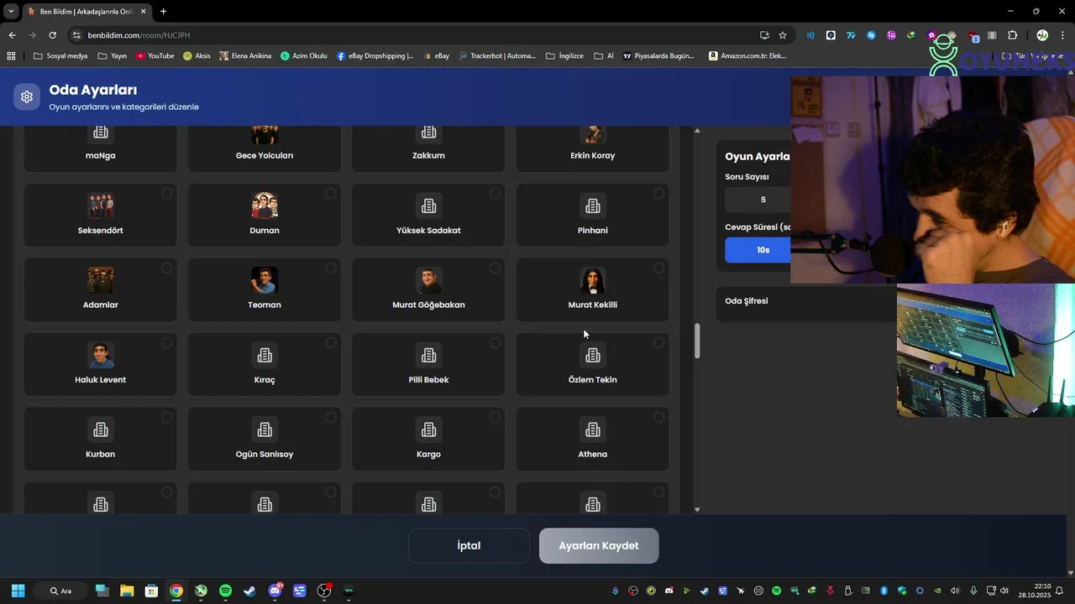This screenshot has width=1075, height=604.
Task: Open the Yayın bookmarks folder
Action: click(x=113, y=56)
